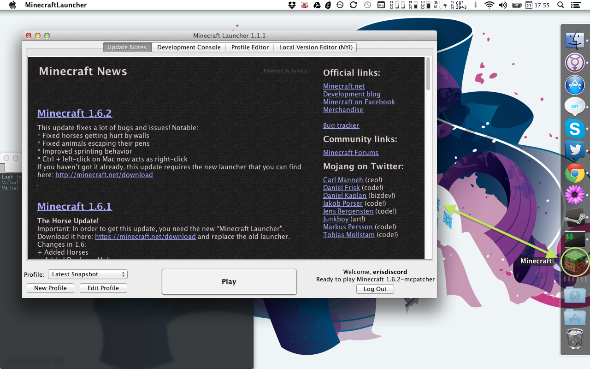Open Skype from the dock
Viewport: 590px width, 369px height.
575,129
